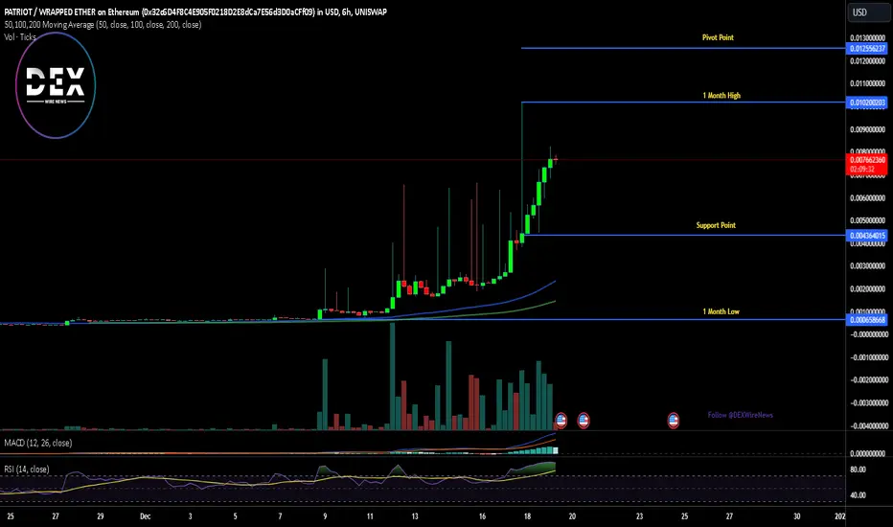Open the RSI (14, close) indicator label

[27, 469]
